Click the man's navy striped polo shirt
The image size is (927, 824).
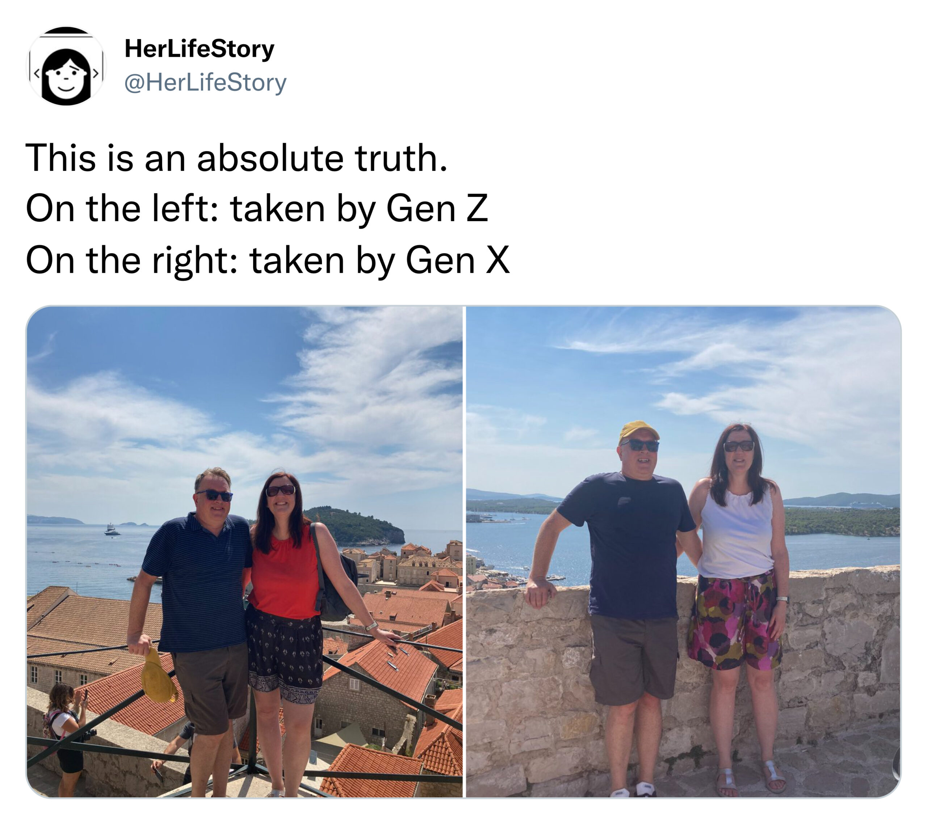pyautogui.click(x=198, y=582)
